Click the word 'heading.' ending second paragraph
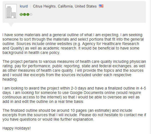This screenshot has height=134, width=151. coord(10,79)
